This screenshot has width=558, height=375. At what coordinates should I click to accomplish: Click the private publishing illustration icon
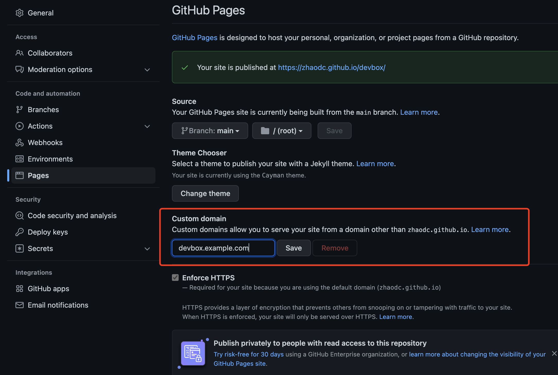(193, 353)
